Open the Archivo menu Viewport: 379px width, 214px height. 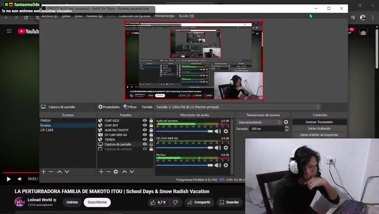point(49,16)
